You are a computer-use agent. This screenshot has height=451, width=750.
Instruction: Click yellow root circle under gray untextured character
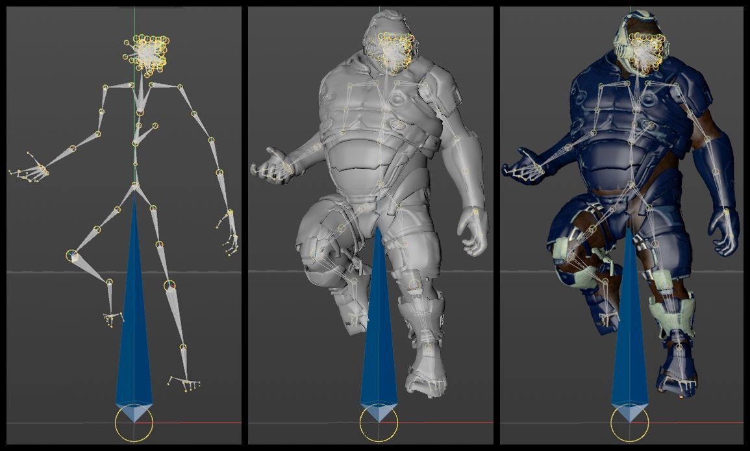(x=379, y=423)
